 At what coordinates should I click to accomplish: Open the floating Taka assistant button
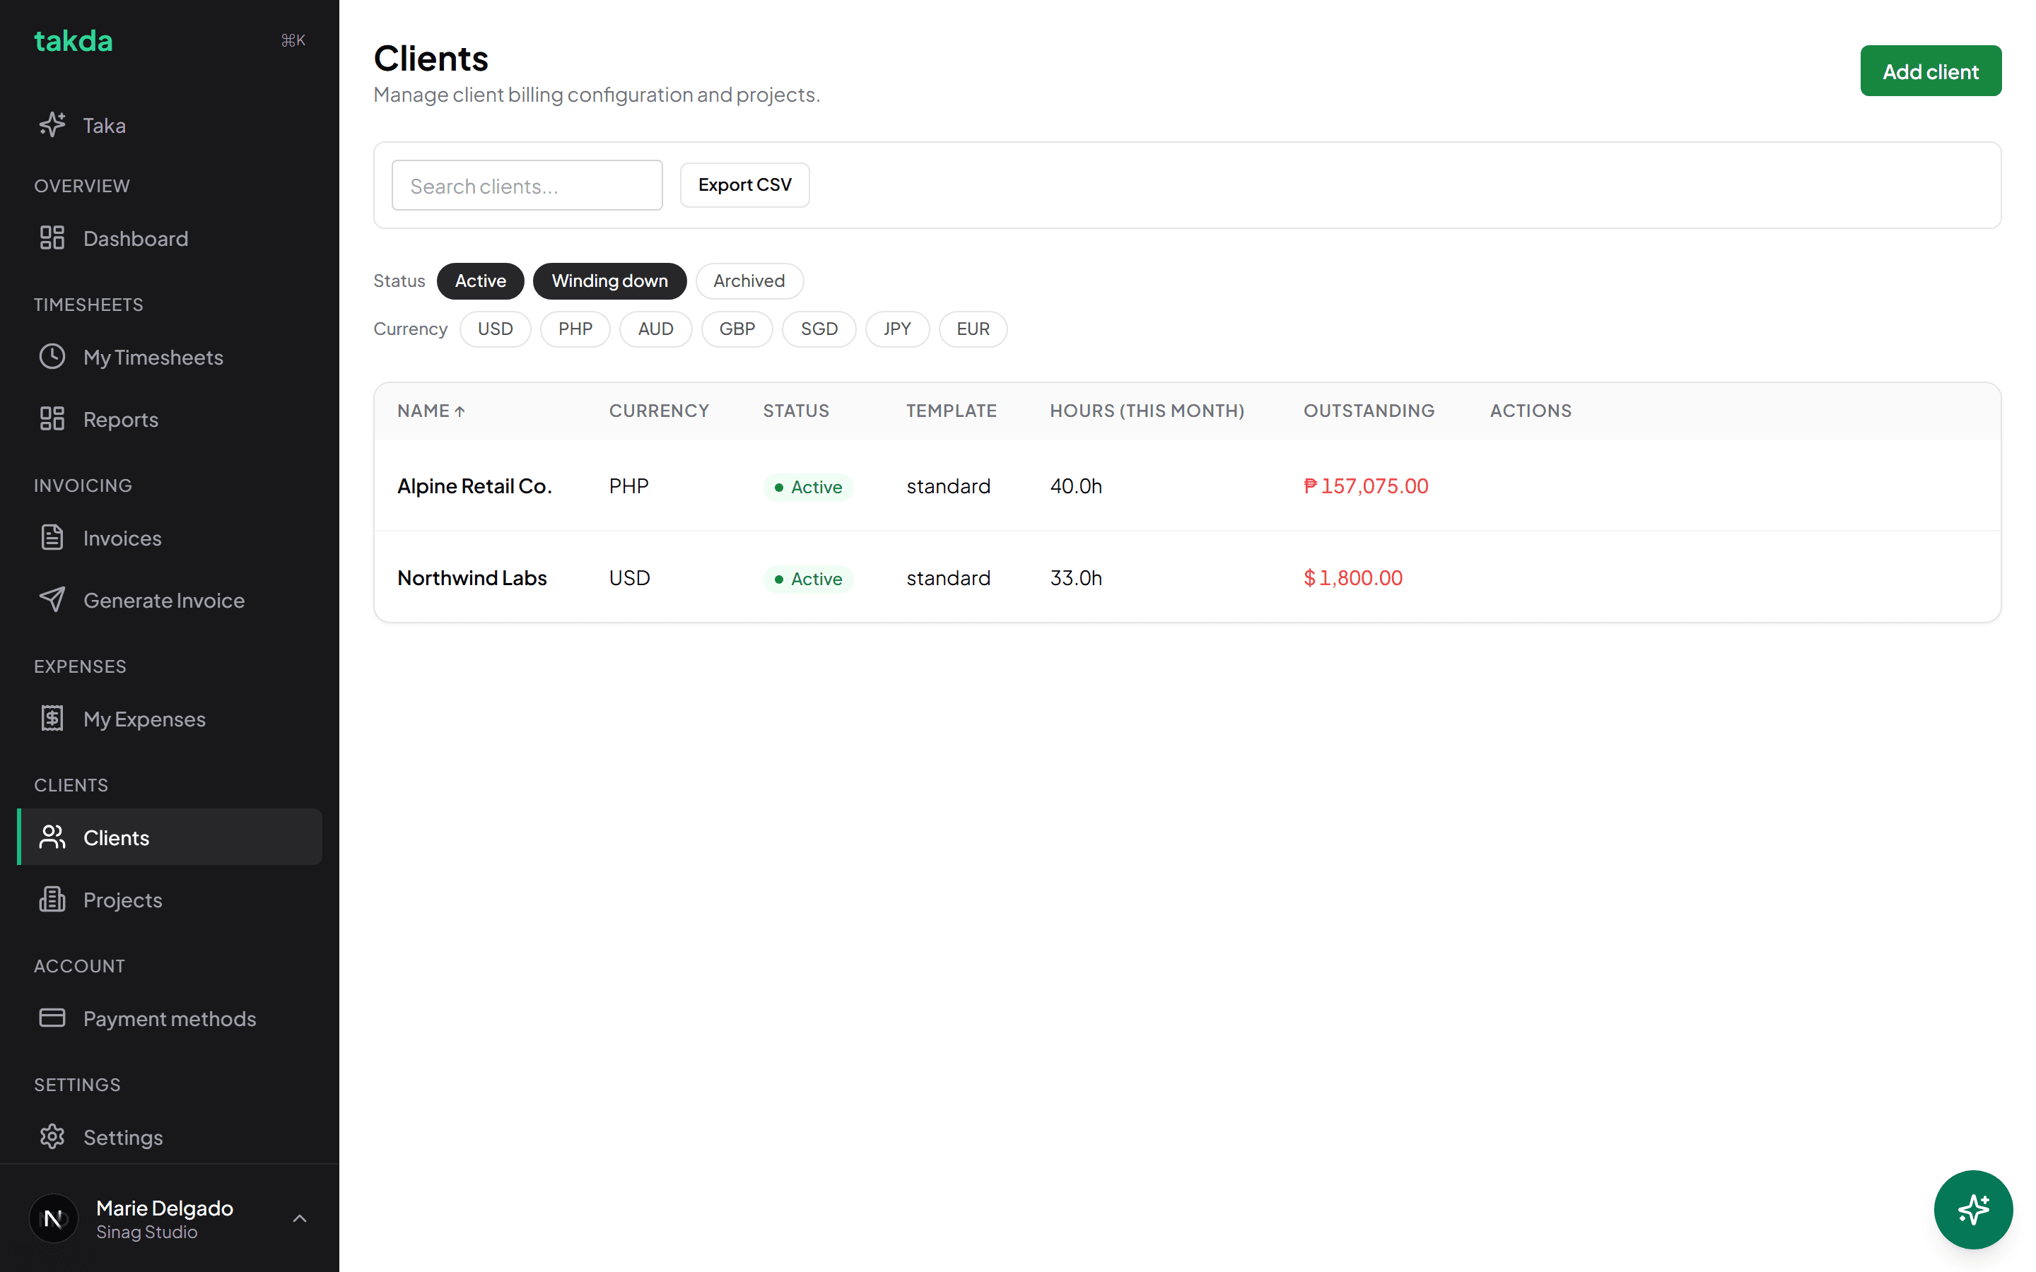pos(1973,1209)
